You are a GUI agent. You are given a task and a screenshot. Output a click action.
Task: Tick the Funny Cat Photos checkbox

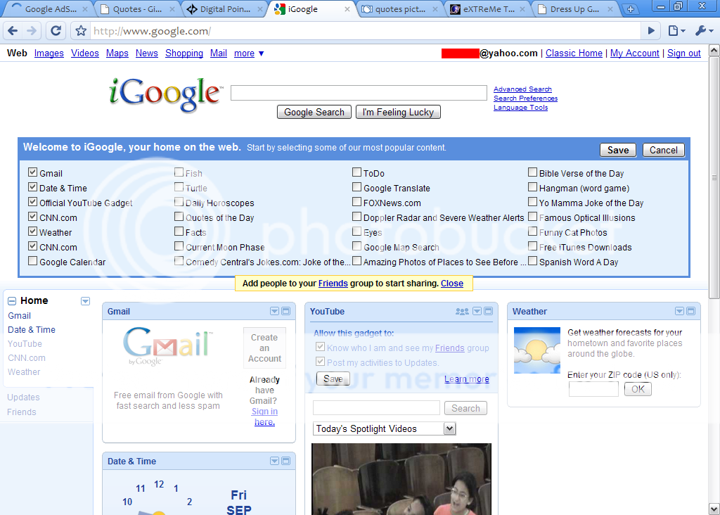[x=533, y=231]
